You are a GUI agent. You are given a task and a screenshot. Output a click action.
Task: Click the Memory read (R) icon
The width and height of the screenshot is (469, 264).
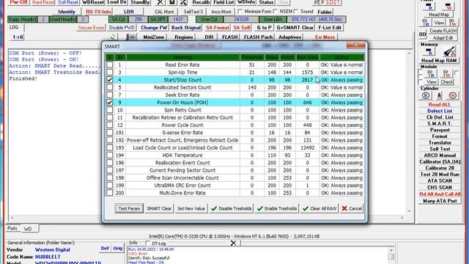coord(429,52)
